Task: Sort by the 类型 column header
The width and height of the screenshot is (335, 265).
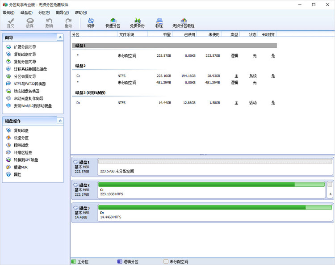Action: tap(230, 34)
